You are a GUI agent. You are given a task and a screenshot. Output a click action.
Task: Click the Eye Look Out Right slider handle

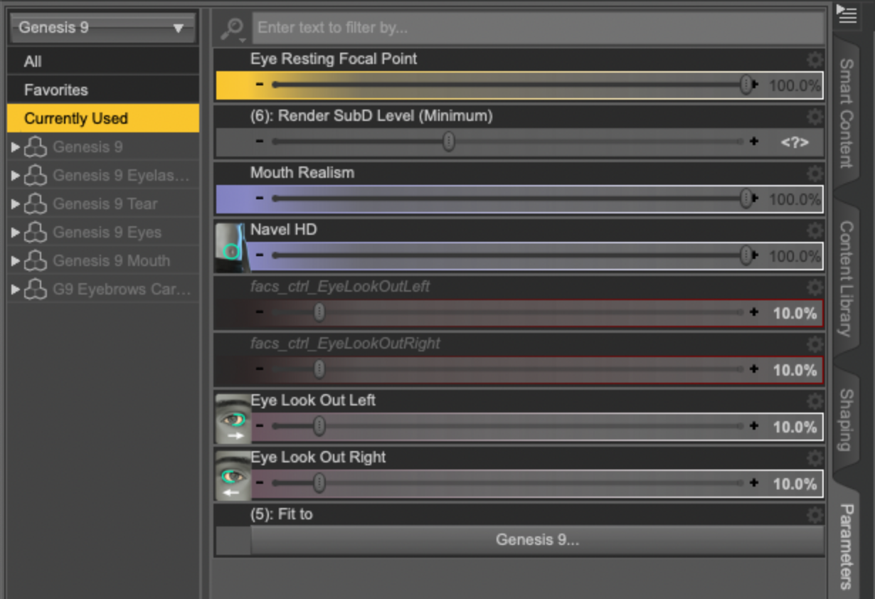(x=319, y=483)
